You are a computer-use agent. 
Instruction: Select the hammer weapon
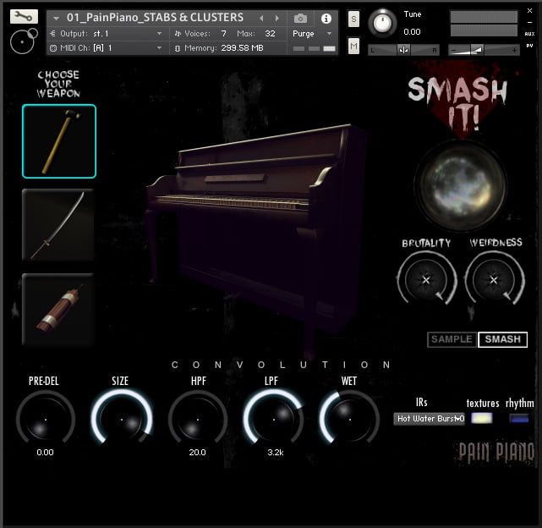pos(59,141)
